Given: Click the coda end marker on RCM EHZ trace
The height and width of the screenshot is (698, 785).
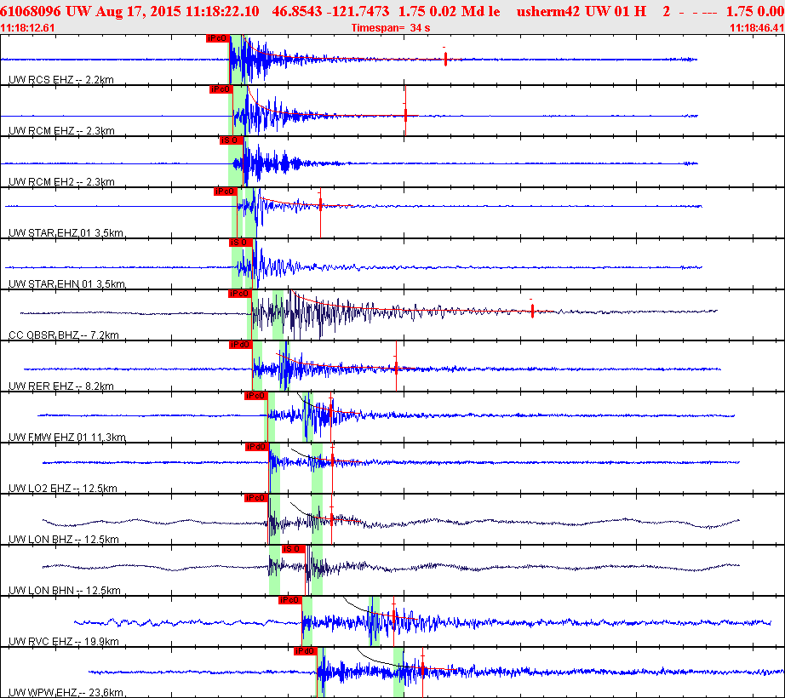Looking at the screenshot, I should tap(405, 115).
